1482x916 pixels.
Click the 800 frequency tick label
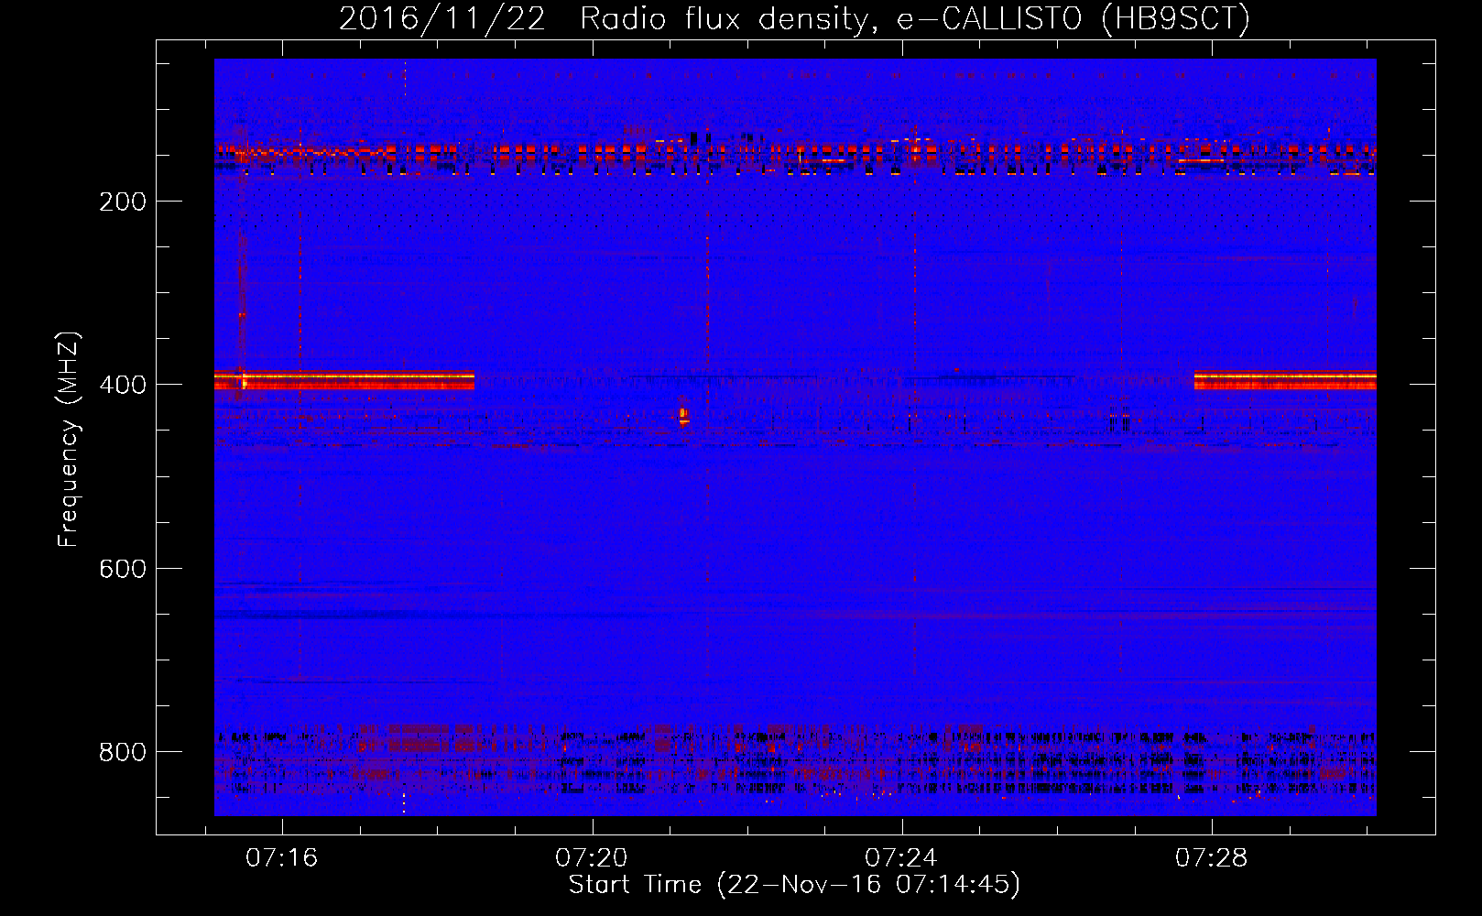[x=123, y=752]
